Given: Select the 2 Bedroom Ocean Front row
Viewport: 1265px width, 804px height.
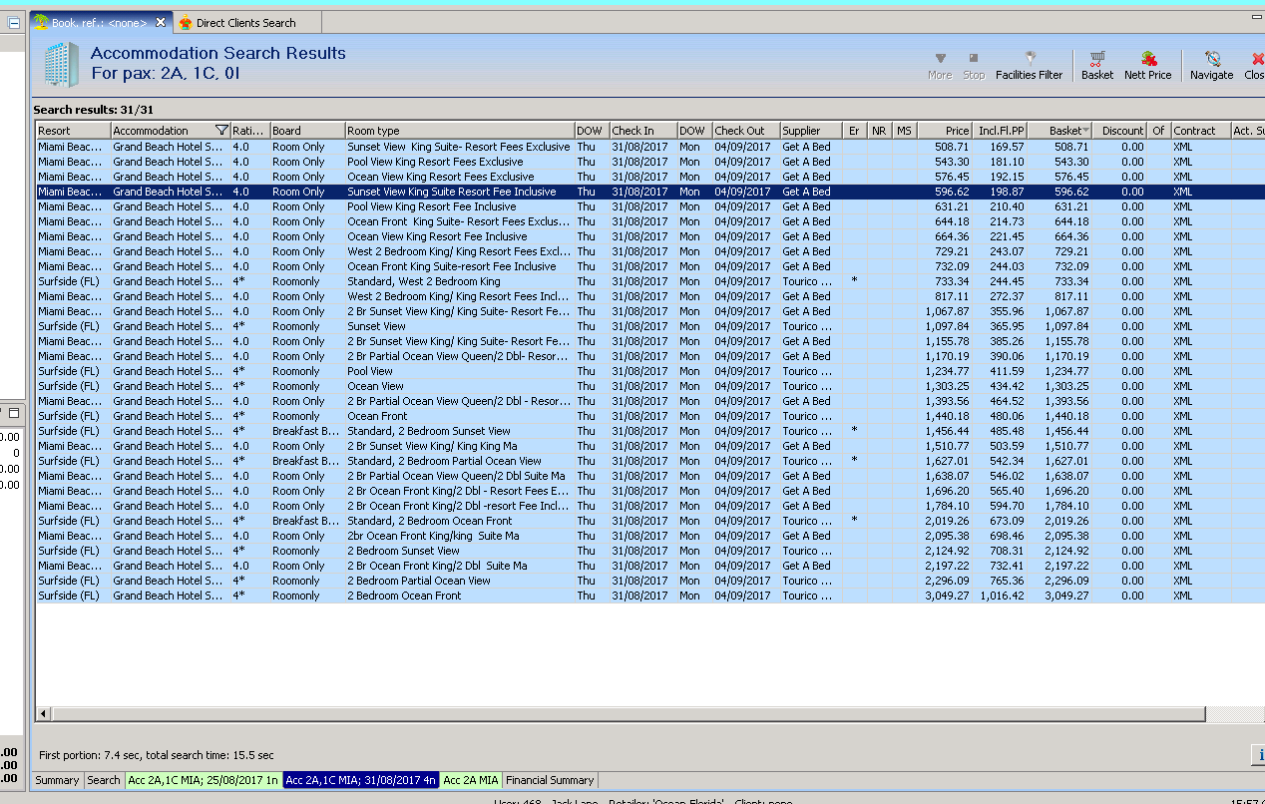Looking at the screenshot, I should click(404, 596).
